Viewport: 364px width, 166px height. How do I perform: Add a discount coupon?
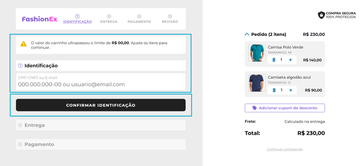tap(285, 108)
